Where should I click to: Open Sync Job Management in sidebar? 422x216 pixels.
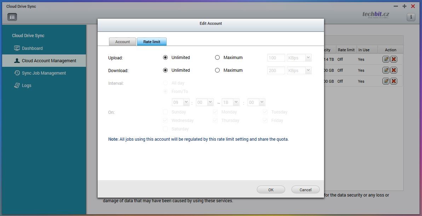[x=44, y=73]
